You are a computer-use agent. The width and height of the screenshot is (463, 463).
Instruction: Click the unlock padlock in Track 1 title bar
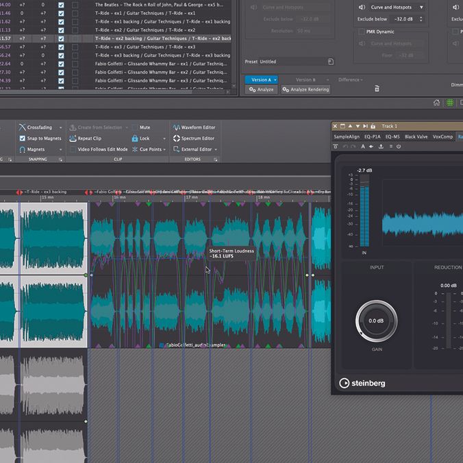click(373, 126)
